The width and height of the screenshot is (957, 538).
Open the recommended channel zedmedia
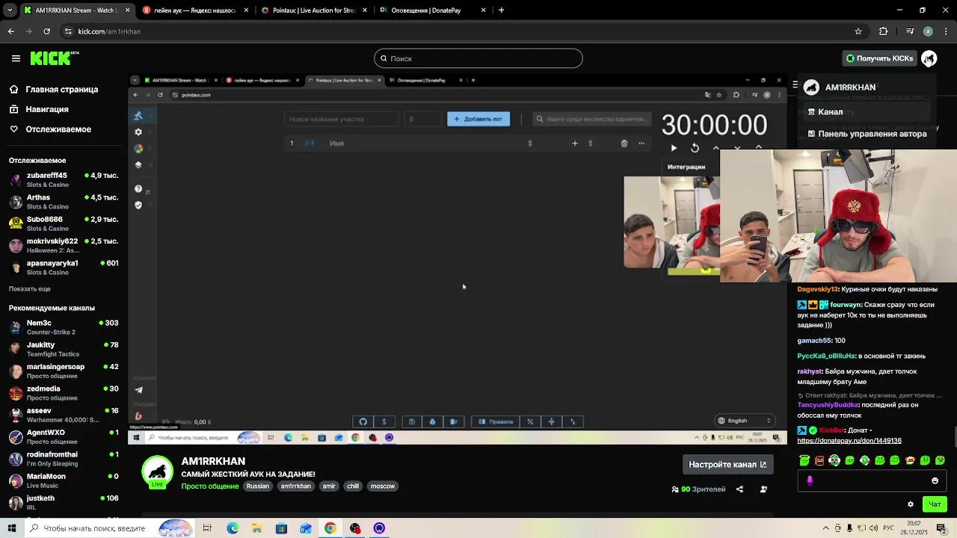click(x=64, y=393)
